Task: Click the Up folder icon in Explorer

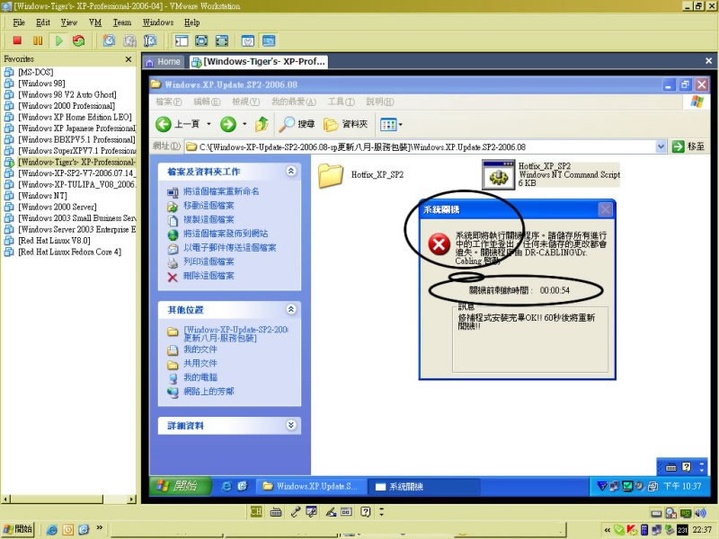Action: point(262,124)
